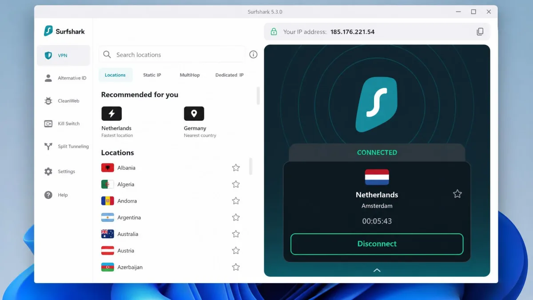The width and height of the screenshot is (533, 300).
Task: Open CleanWeb bug icon in sidebar
Action: tap(48, 101)
